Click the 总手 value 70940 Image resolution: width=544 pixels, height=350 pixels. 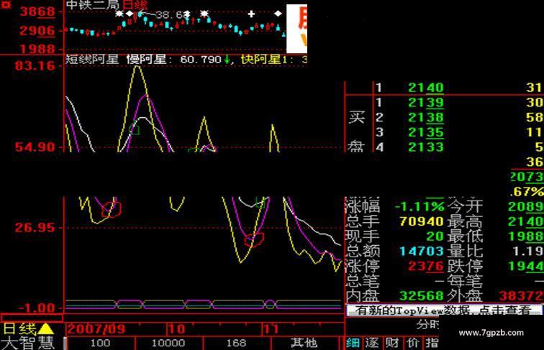422,221
